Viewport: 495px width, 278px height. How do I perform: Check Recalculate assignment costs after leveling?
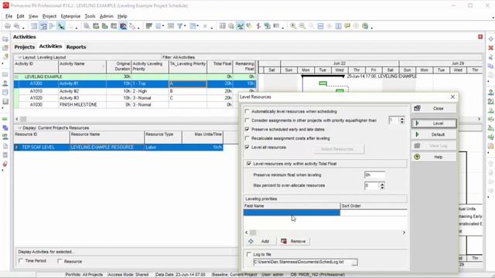point(247,138)
